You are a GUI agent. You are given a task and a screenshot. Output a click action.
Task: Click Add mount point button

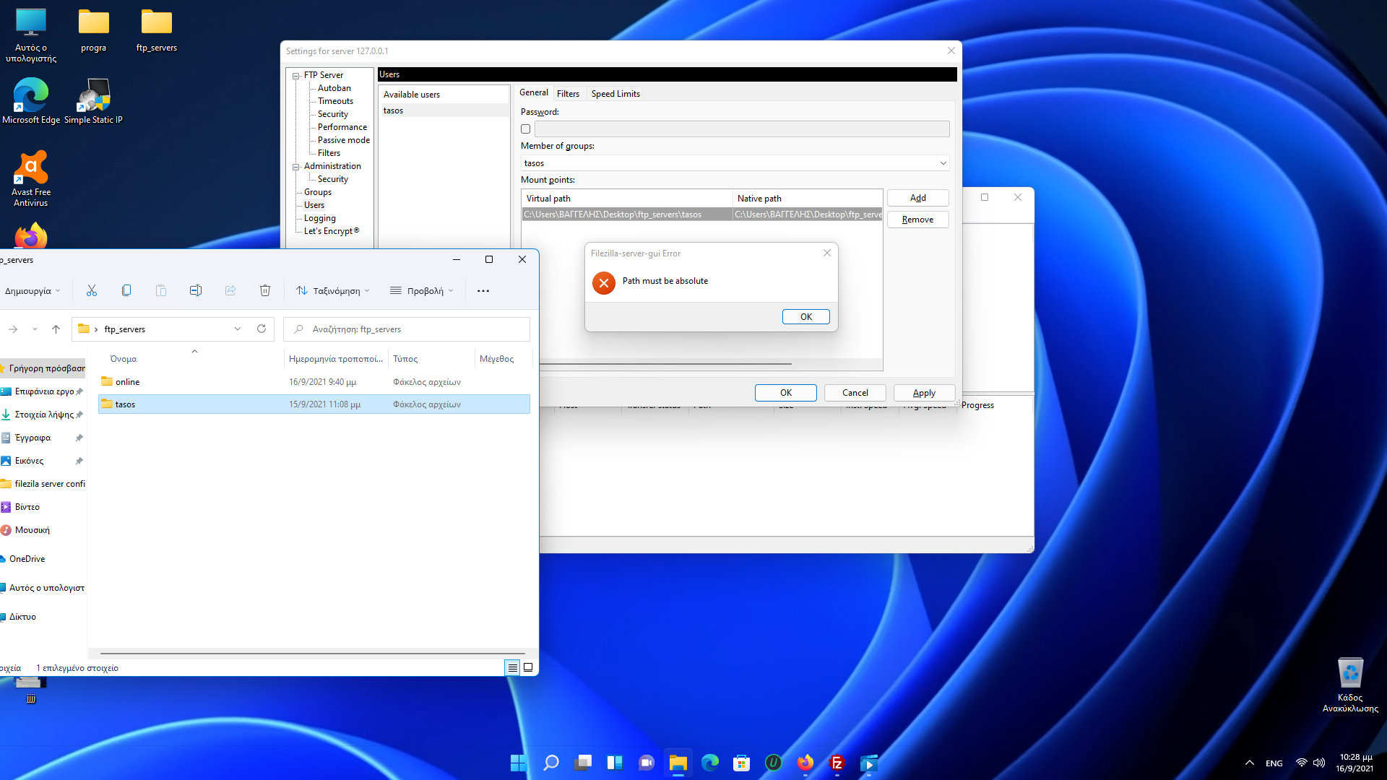[x=918, y=198]
